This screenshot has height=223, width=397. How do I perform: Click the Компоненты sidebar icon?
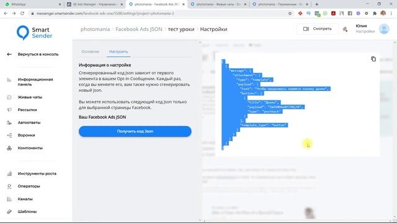pyautogui.click(x=9, y=148)
